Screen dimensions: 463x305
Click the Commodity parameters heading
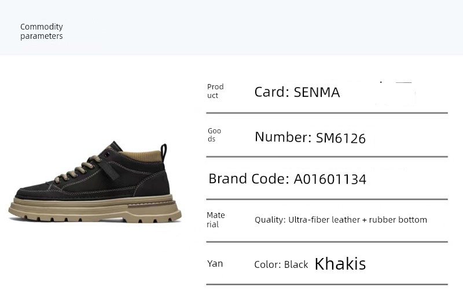pyautogui.click(x=41, y=31)
